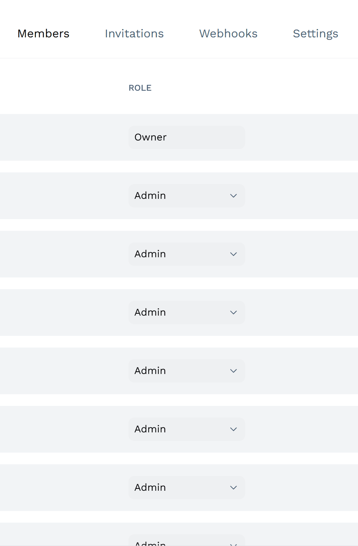358x546 pixels.
Task: Go to the Webhooks tab
Action: 228,33
